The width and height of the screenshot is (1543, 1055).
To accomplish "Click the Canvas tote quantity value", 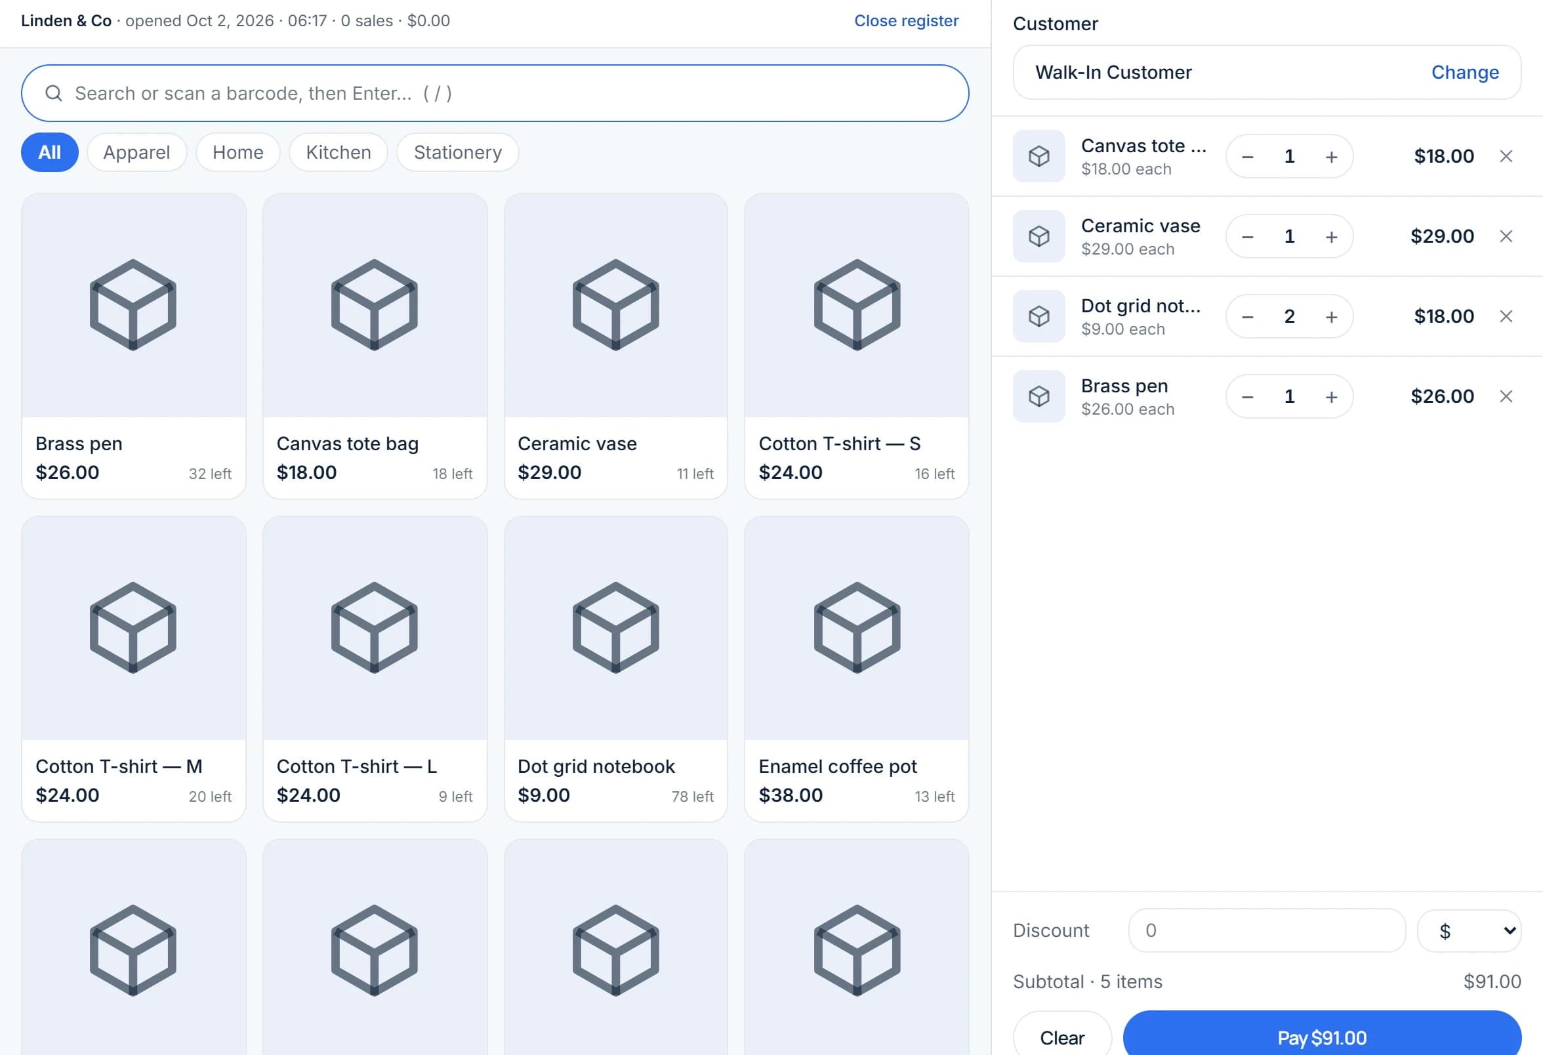I will coord(1289,157).
